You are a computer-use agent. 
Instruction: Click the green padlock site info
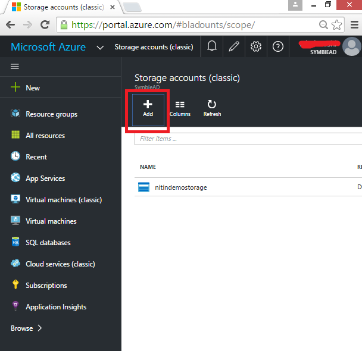[x=64, y=24]
